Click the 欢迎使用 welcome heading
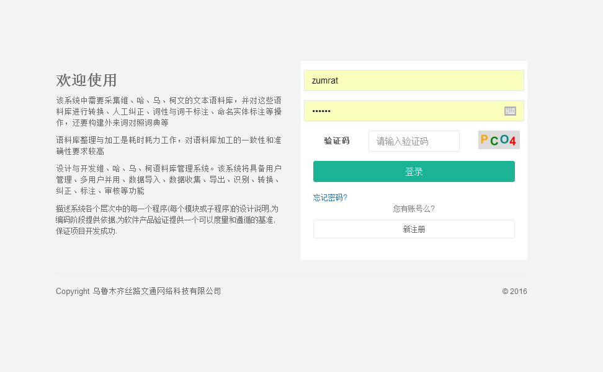The image size is (603, 372). [86, 80]
